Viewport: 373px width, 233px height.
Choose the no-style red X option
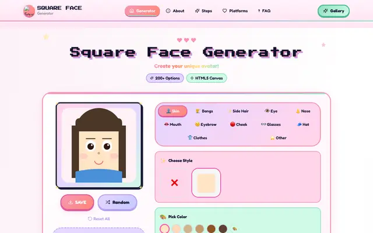click(x=174, y=182)
